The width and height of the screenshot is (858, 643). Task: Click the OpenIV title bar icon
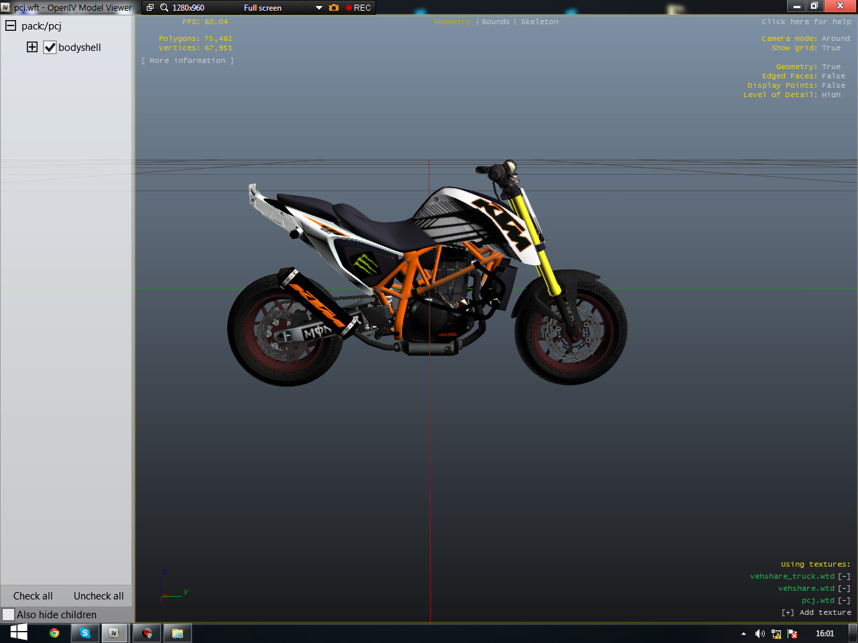click(x=5, y=7)
